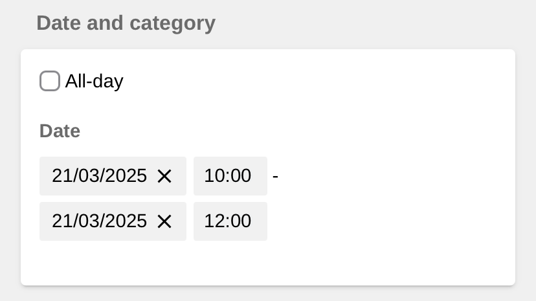The height and width of the screenshot is (301, 536).
Task: Click the "Date" field label
Action: pos(60,131)
